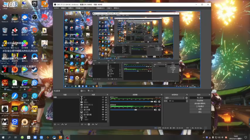The width and height of the screenshot is (250, 140).
Task: Move scene down with the arrow icon
Action: point(66,124)
